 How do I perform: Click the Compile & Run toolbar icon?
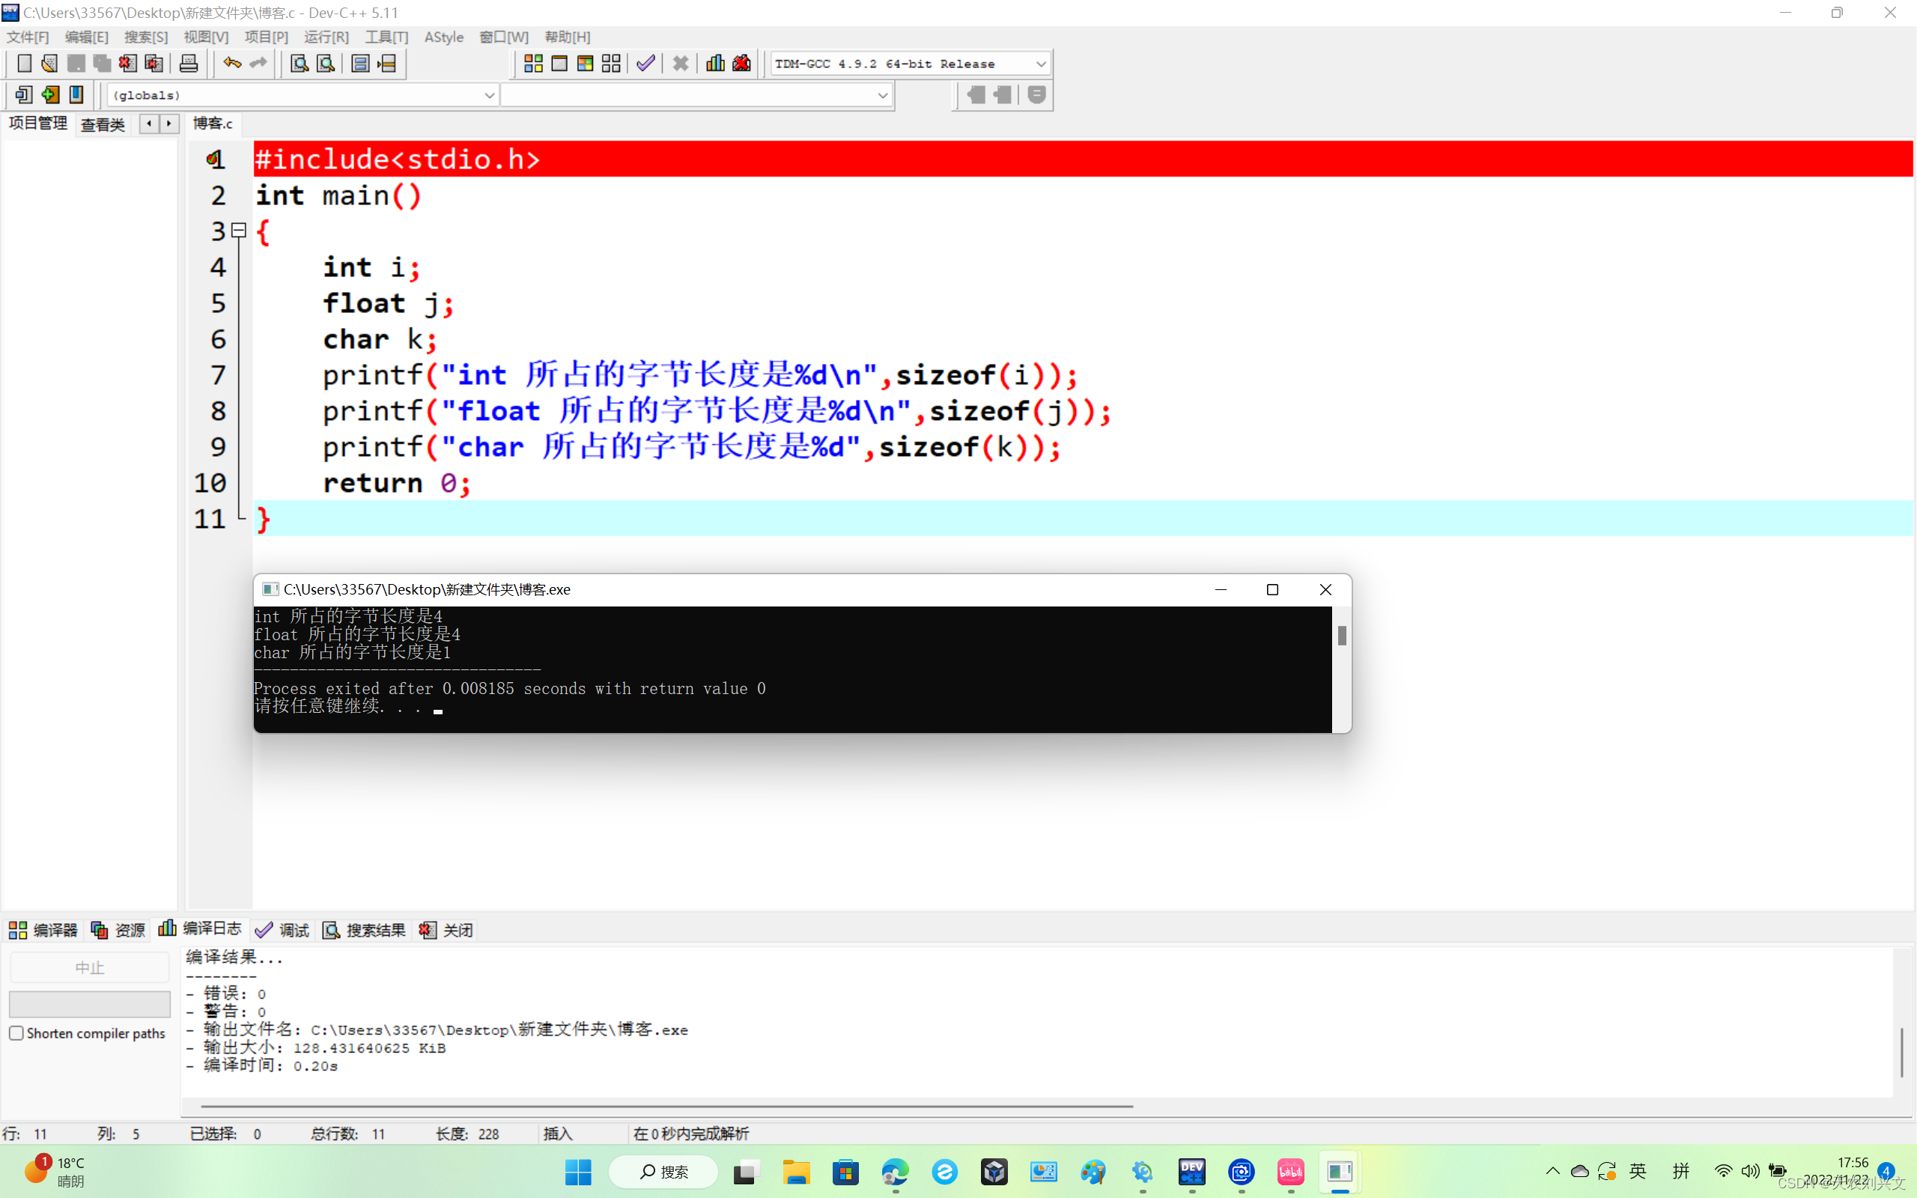coord(586,64)
